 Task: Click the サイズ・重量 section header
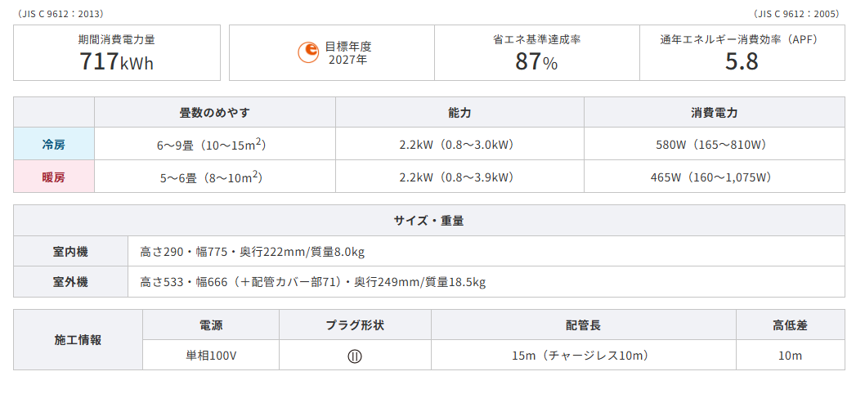pyautogui.click(x=428, y=221)
